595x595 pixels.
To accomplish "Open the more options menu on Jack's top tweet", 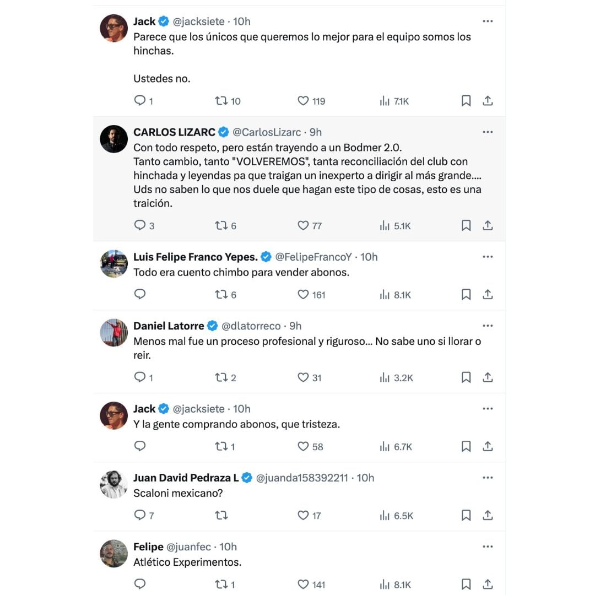I will pos(488,21).
